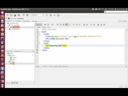Close the index.php editor tab
Screen dimensions: 128x96
[45, 21]
